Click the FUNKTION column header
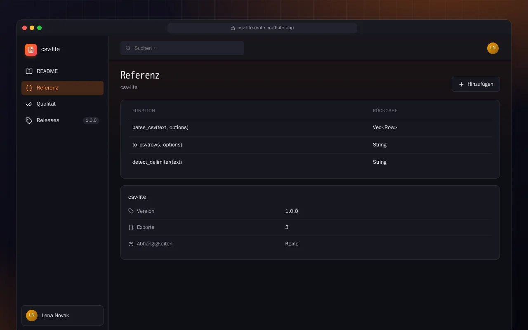Viewport: 528px width, 330px height. (x=144, y=111)
